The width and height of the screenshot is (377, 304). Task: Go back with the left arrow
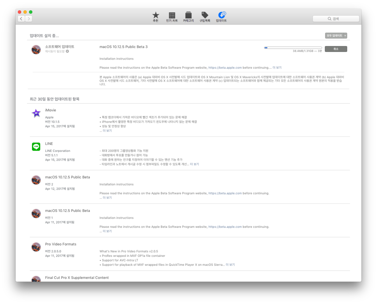click(21, 19)
